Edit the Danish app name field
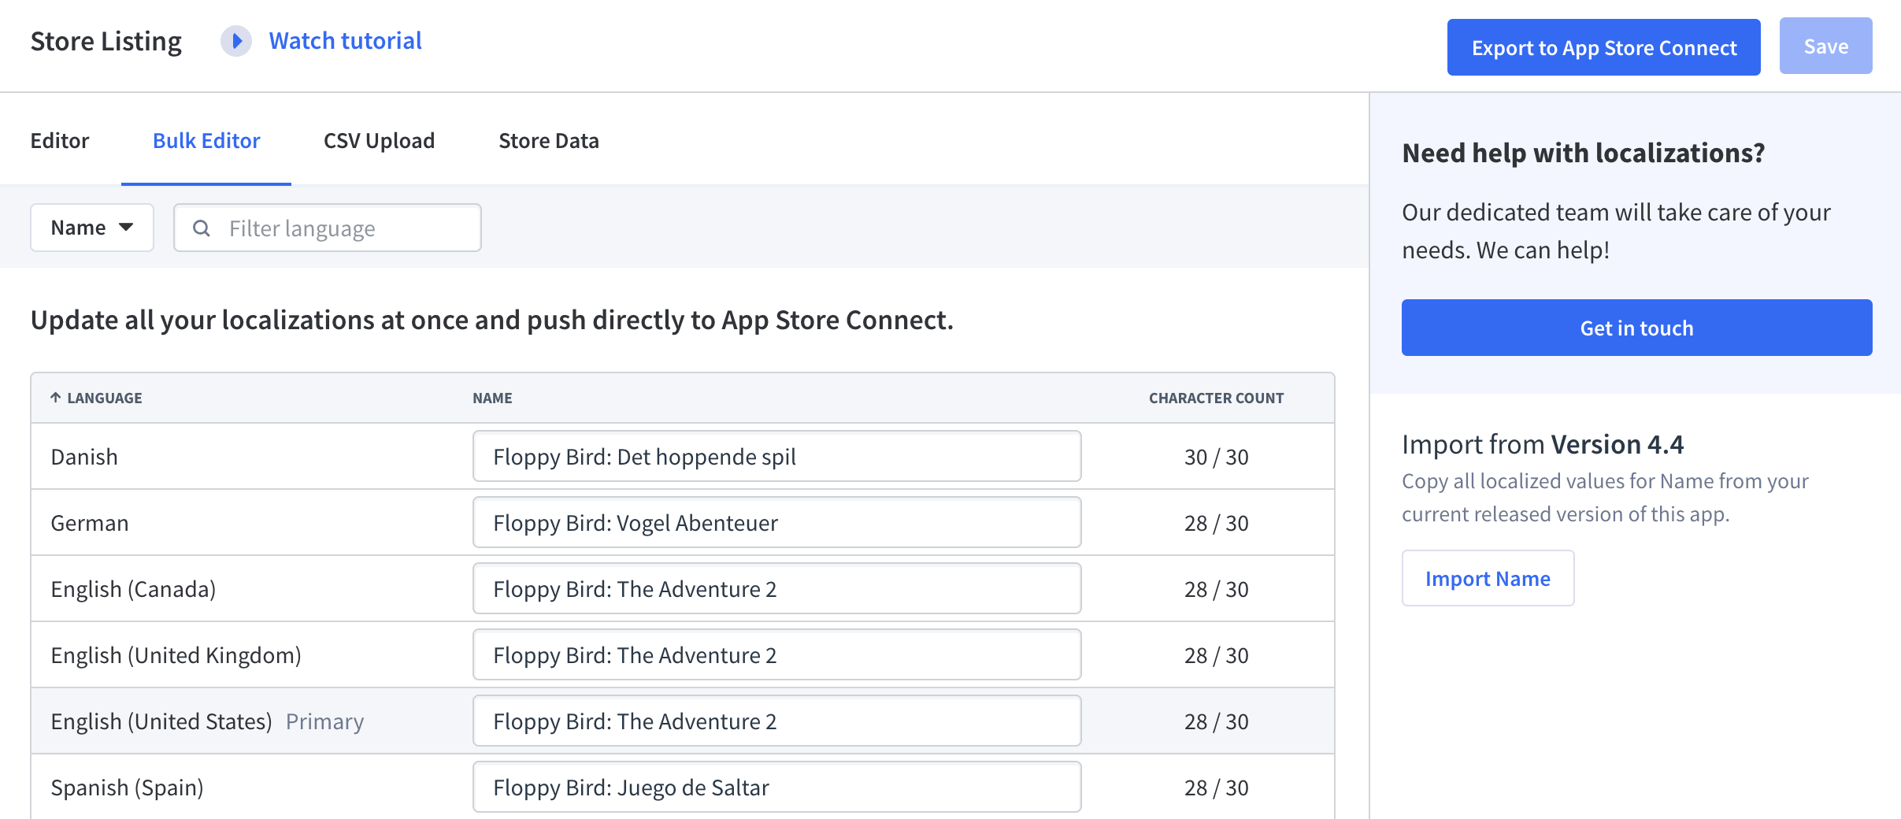Screen dimensions: 1901x819 tap(776, 456)
